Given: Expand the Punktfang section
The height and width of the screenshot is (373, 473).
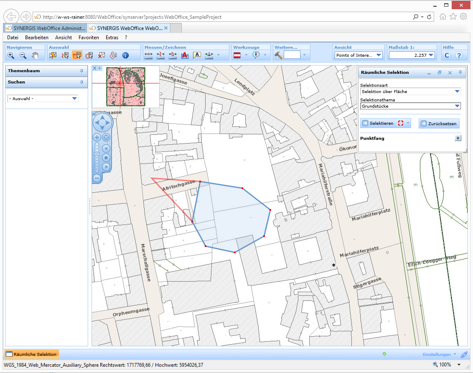Looking at the screenshot, I should pyautogui.click(x=458, y=138).
